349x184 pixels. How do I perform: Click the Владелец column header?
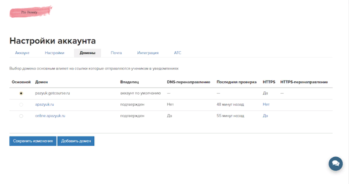pos(130,82)
